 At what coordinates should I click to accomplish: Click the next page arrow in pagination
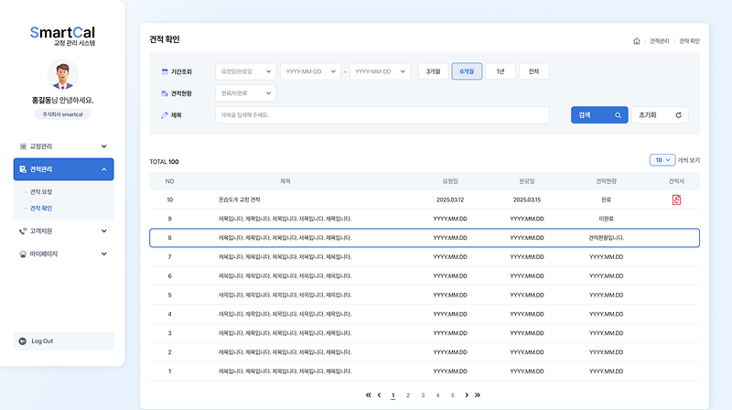(467, 395)
